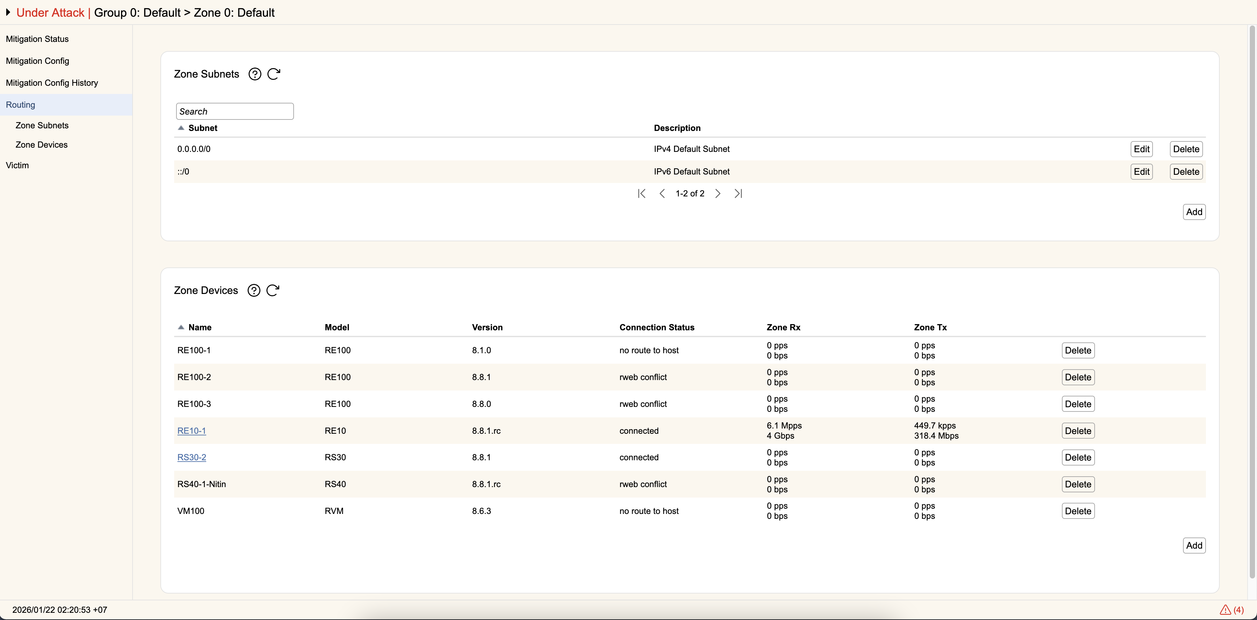
Task: Click RE100-1 no route to host status
Action: point(649,351)
